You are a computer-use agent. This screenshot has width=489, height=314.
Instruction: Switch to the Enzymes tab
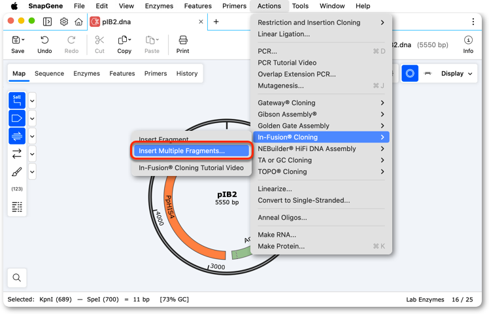87,73
